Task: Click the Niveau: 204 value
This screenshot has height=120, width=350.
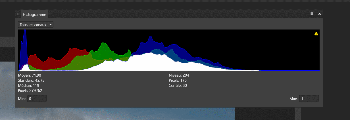Action: click(x=179, y=75)
